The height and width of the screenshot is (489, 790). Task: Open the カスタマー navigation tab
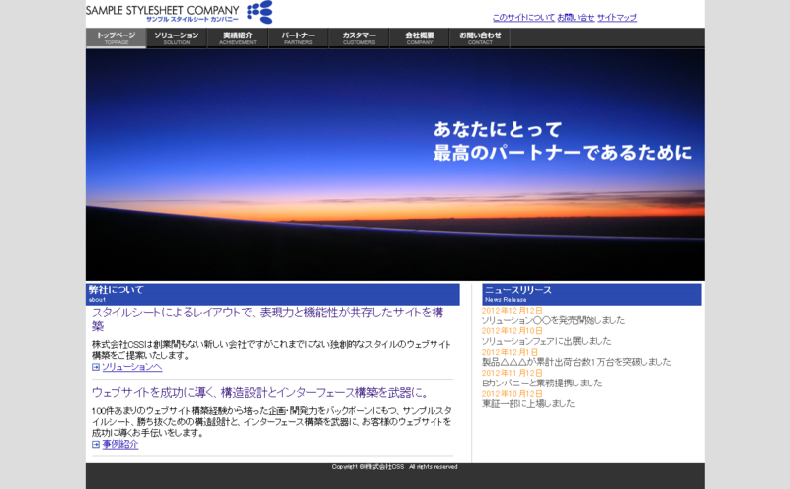click(358, 38)
